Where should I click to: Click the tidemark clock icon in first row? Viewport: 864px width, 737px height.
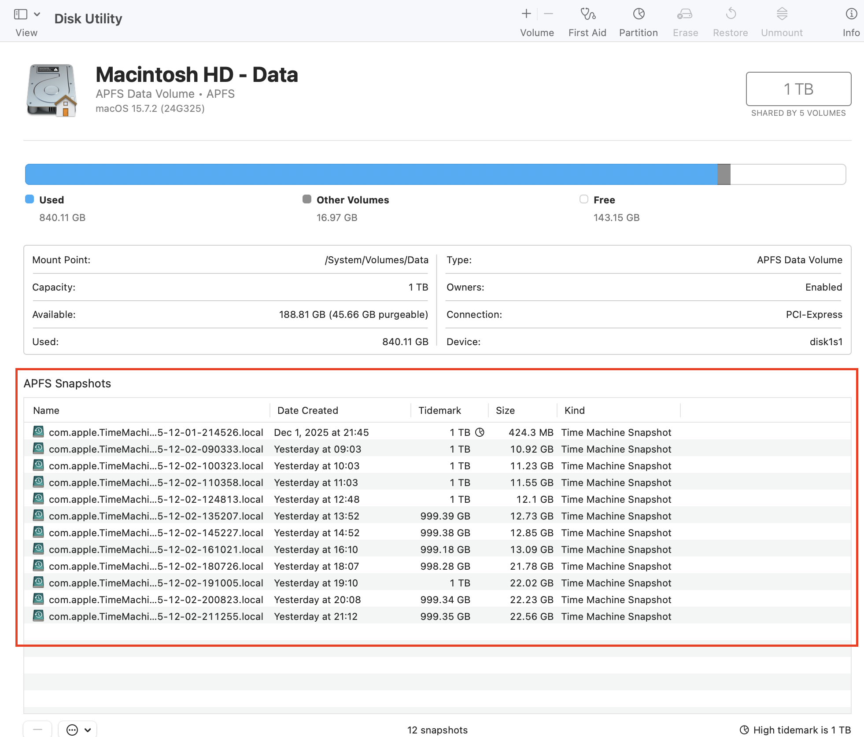(480, 432)
